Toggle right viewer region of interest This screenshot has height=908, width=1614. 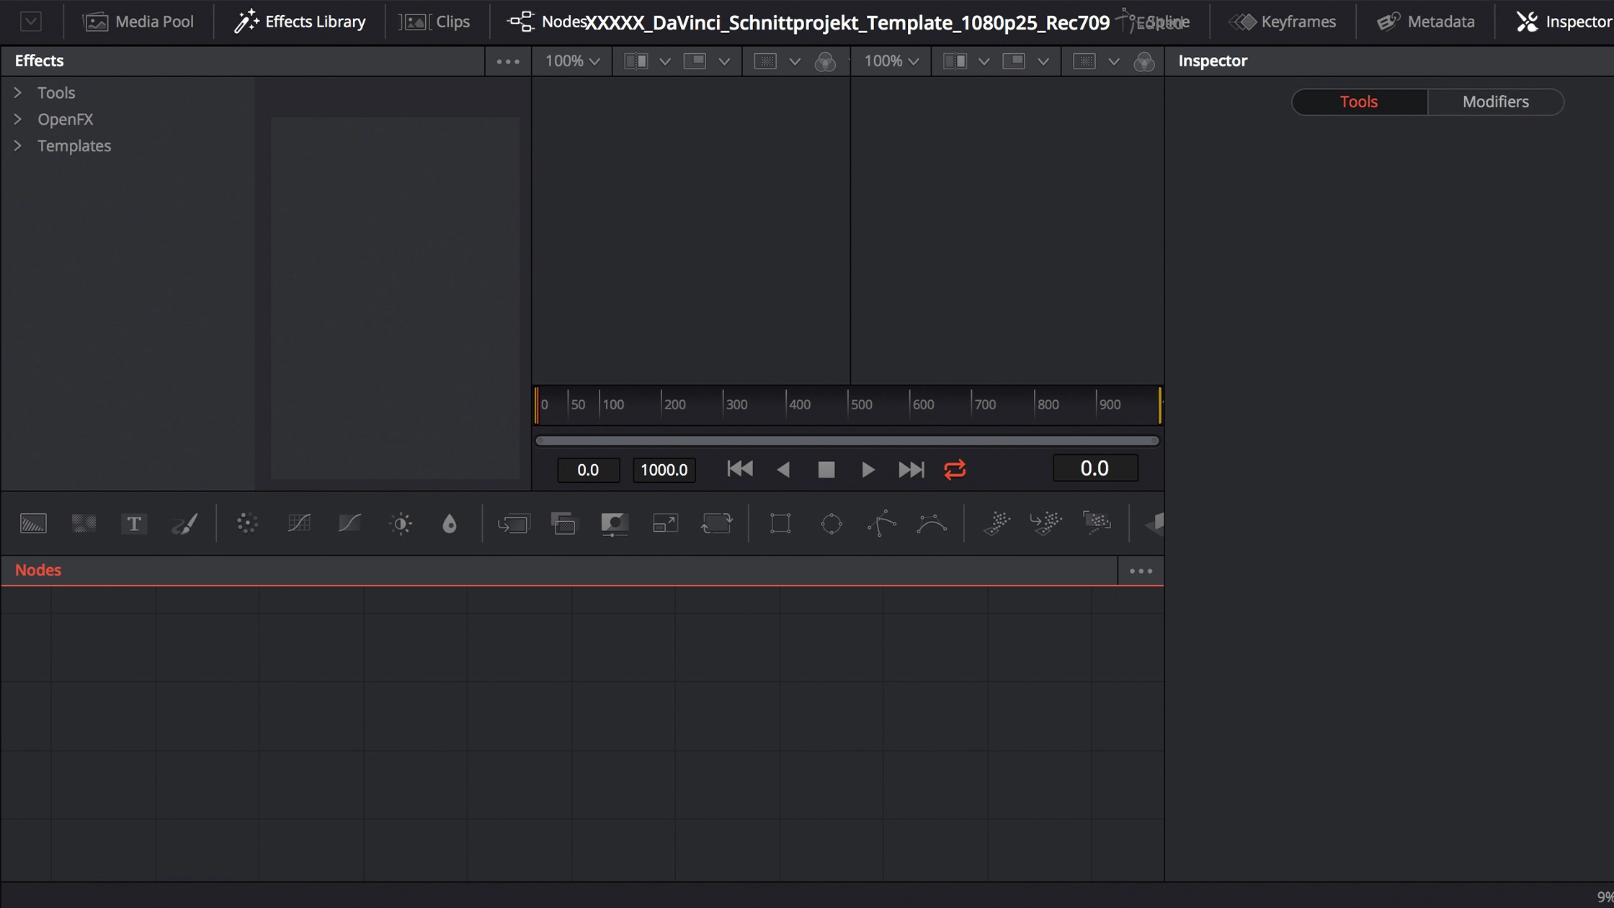click(x=1084, y=61)
